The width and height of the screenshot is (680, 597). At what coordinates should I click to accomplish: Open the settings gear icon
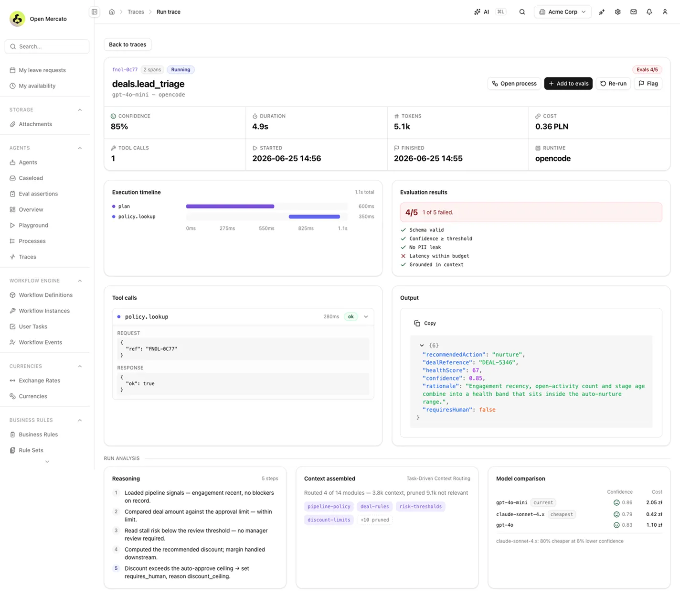click(x=618, y=12)
